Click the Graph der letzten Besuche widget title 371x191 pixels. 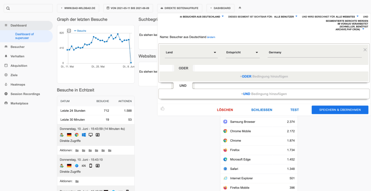pos(82,20)
